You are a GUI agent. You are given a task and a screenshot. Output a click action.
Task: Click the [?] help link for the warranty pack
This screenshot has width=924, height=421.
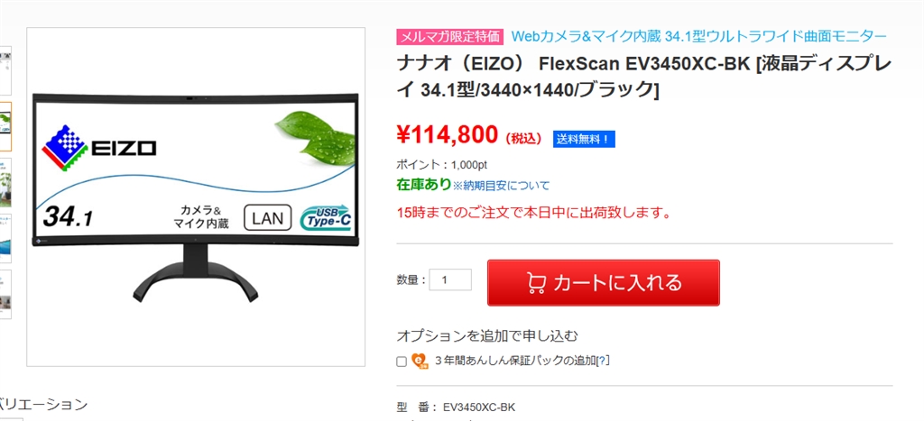click(603, 361)
